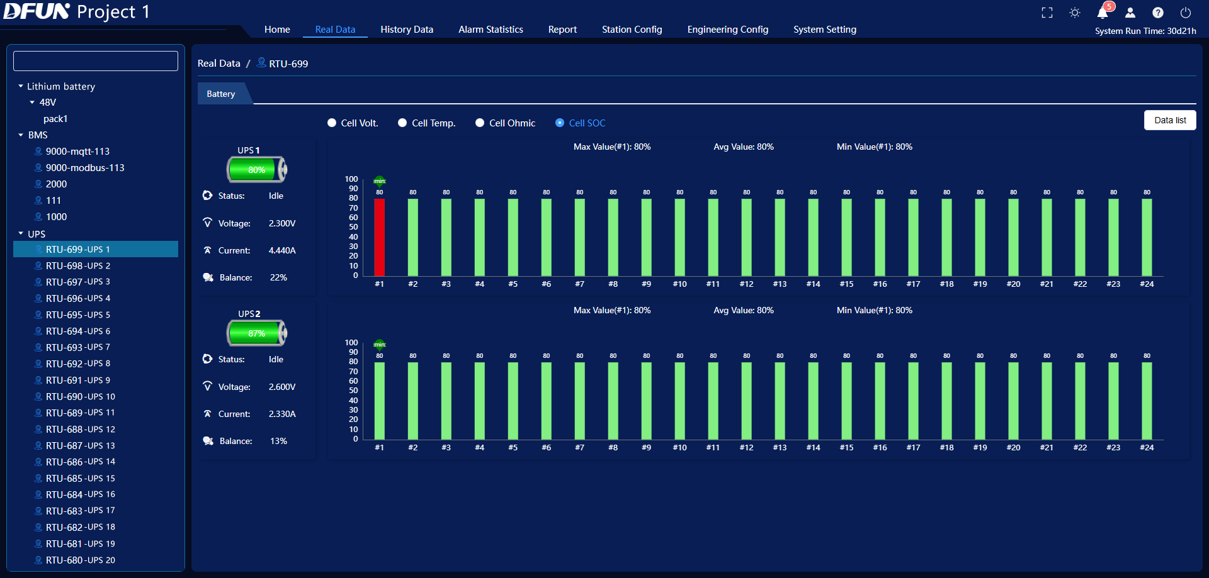The width and height of the screenshot is (1209, 578).
Task: Open the History Data menu
Action: click(407, 30)
